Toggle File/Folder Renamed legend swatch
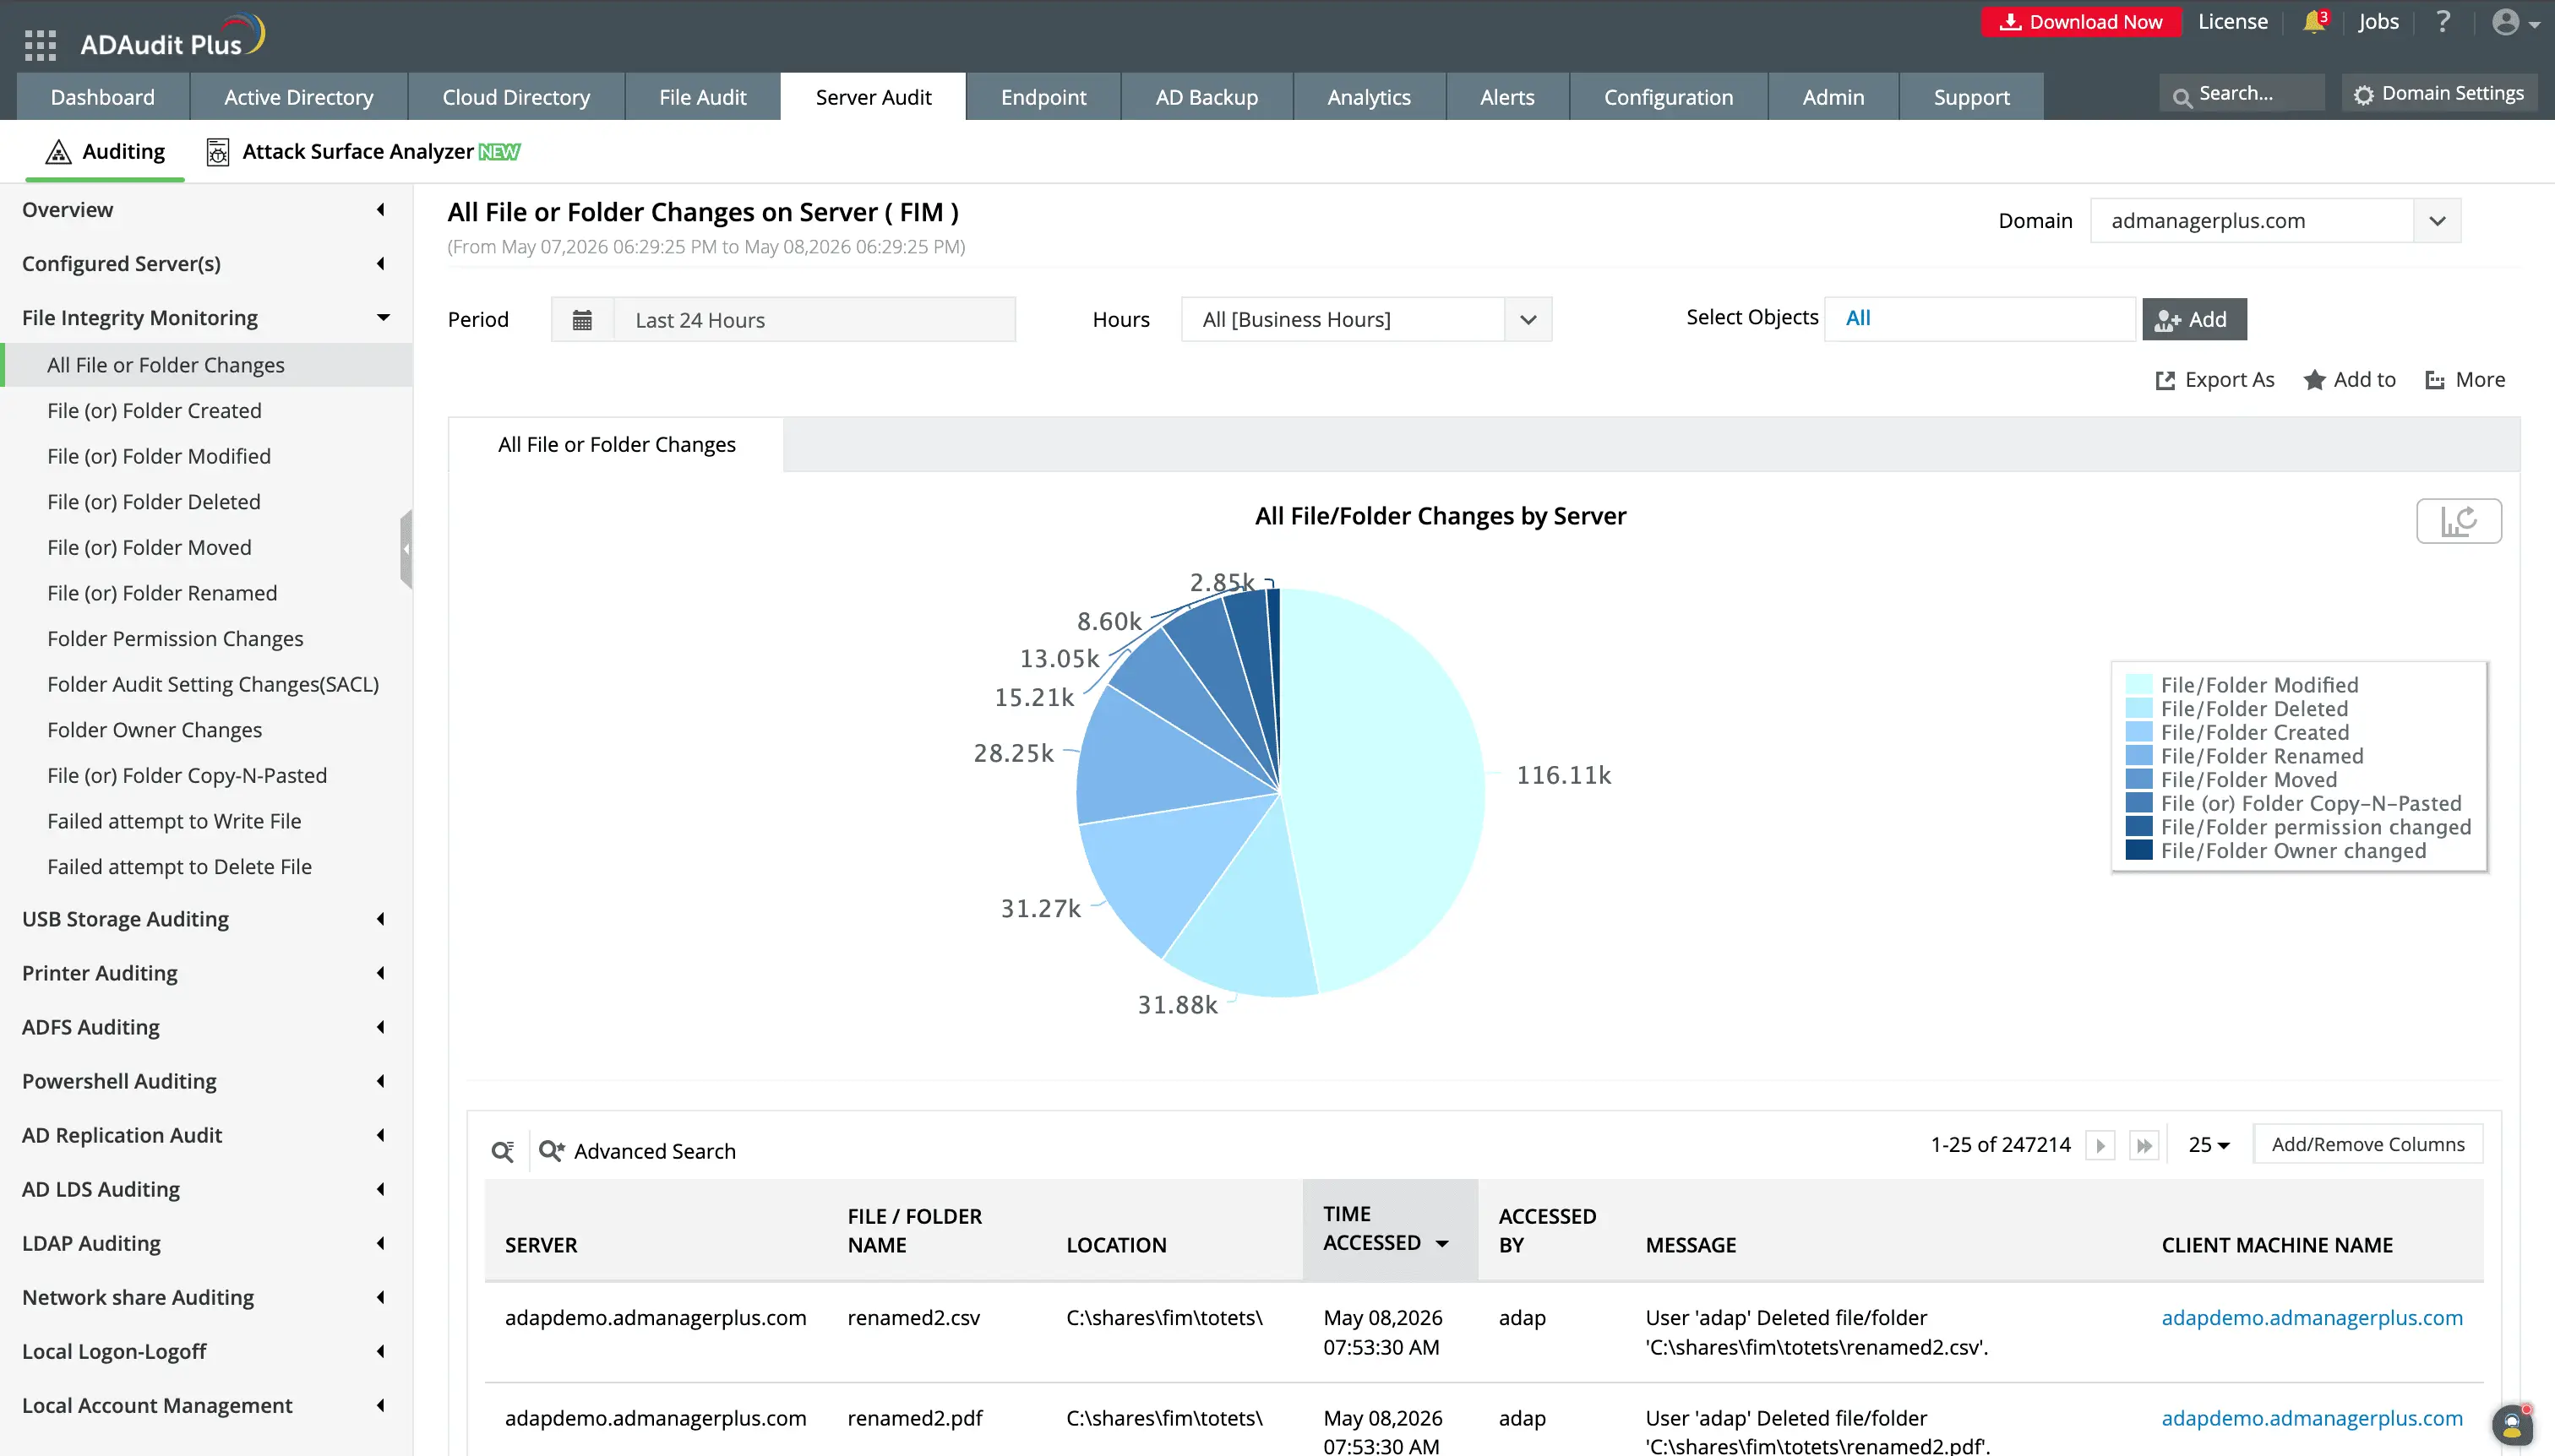 point(2138,756)
